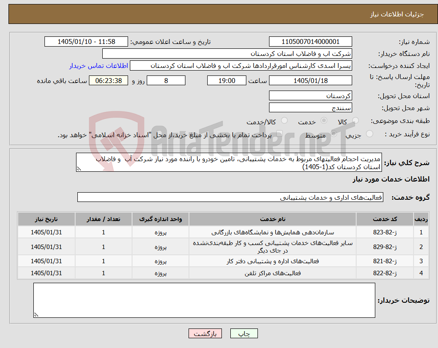
Task: Click the کد خدمت column header
Action: click(385, 219)
